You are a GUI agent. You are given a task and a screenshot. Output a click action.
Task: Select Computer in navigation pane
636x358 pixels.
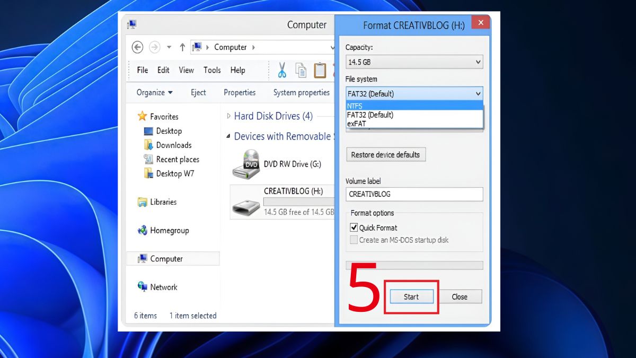(x=166, y=259)
